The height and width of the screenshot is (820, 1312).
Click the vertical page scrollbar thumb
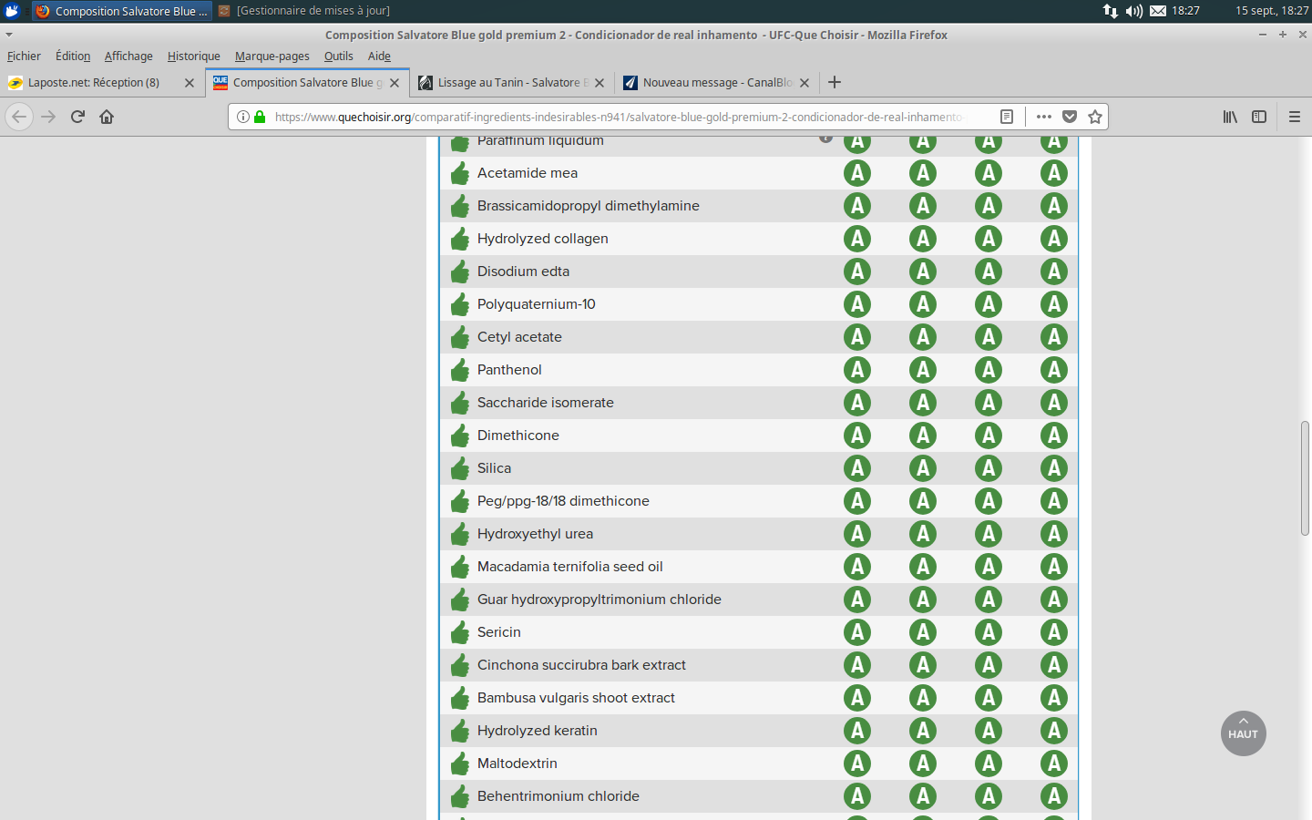(x=1305, y=478)
